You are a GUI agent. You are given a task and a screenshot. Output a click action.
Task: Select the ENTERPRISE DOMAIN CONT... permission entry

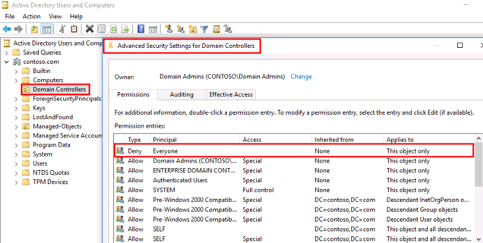pyautogui.click(x=294, y=171)
